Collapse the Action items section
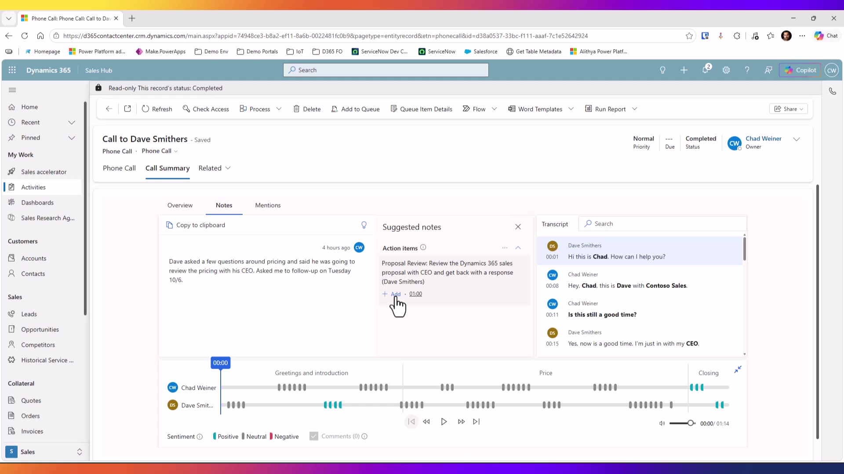The width and height of the screenshot is (844, 474). coord(518,248)
